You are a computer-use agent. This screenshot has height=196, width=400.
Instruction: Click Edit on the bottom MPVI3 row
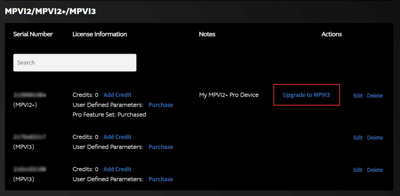[x=358, y=170]
